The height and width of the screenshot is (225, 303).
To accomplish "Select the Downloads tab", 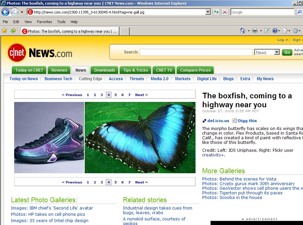I will point(104,70).
